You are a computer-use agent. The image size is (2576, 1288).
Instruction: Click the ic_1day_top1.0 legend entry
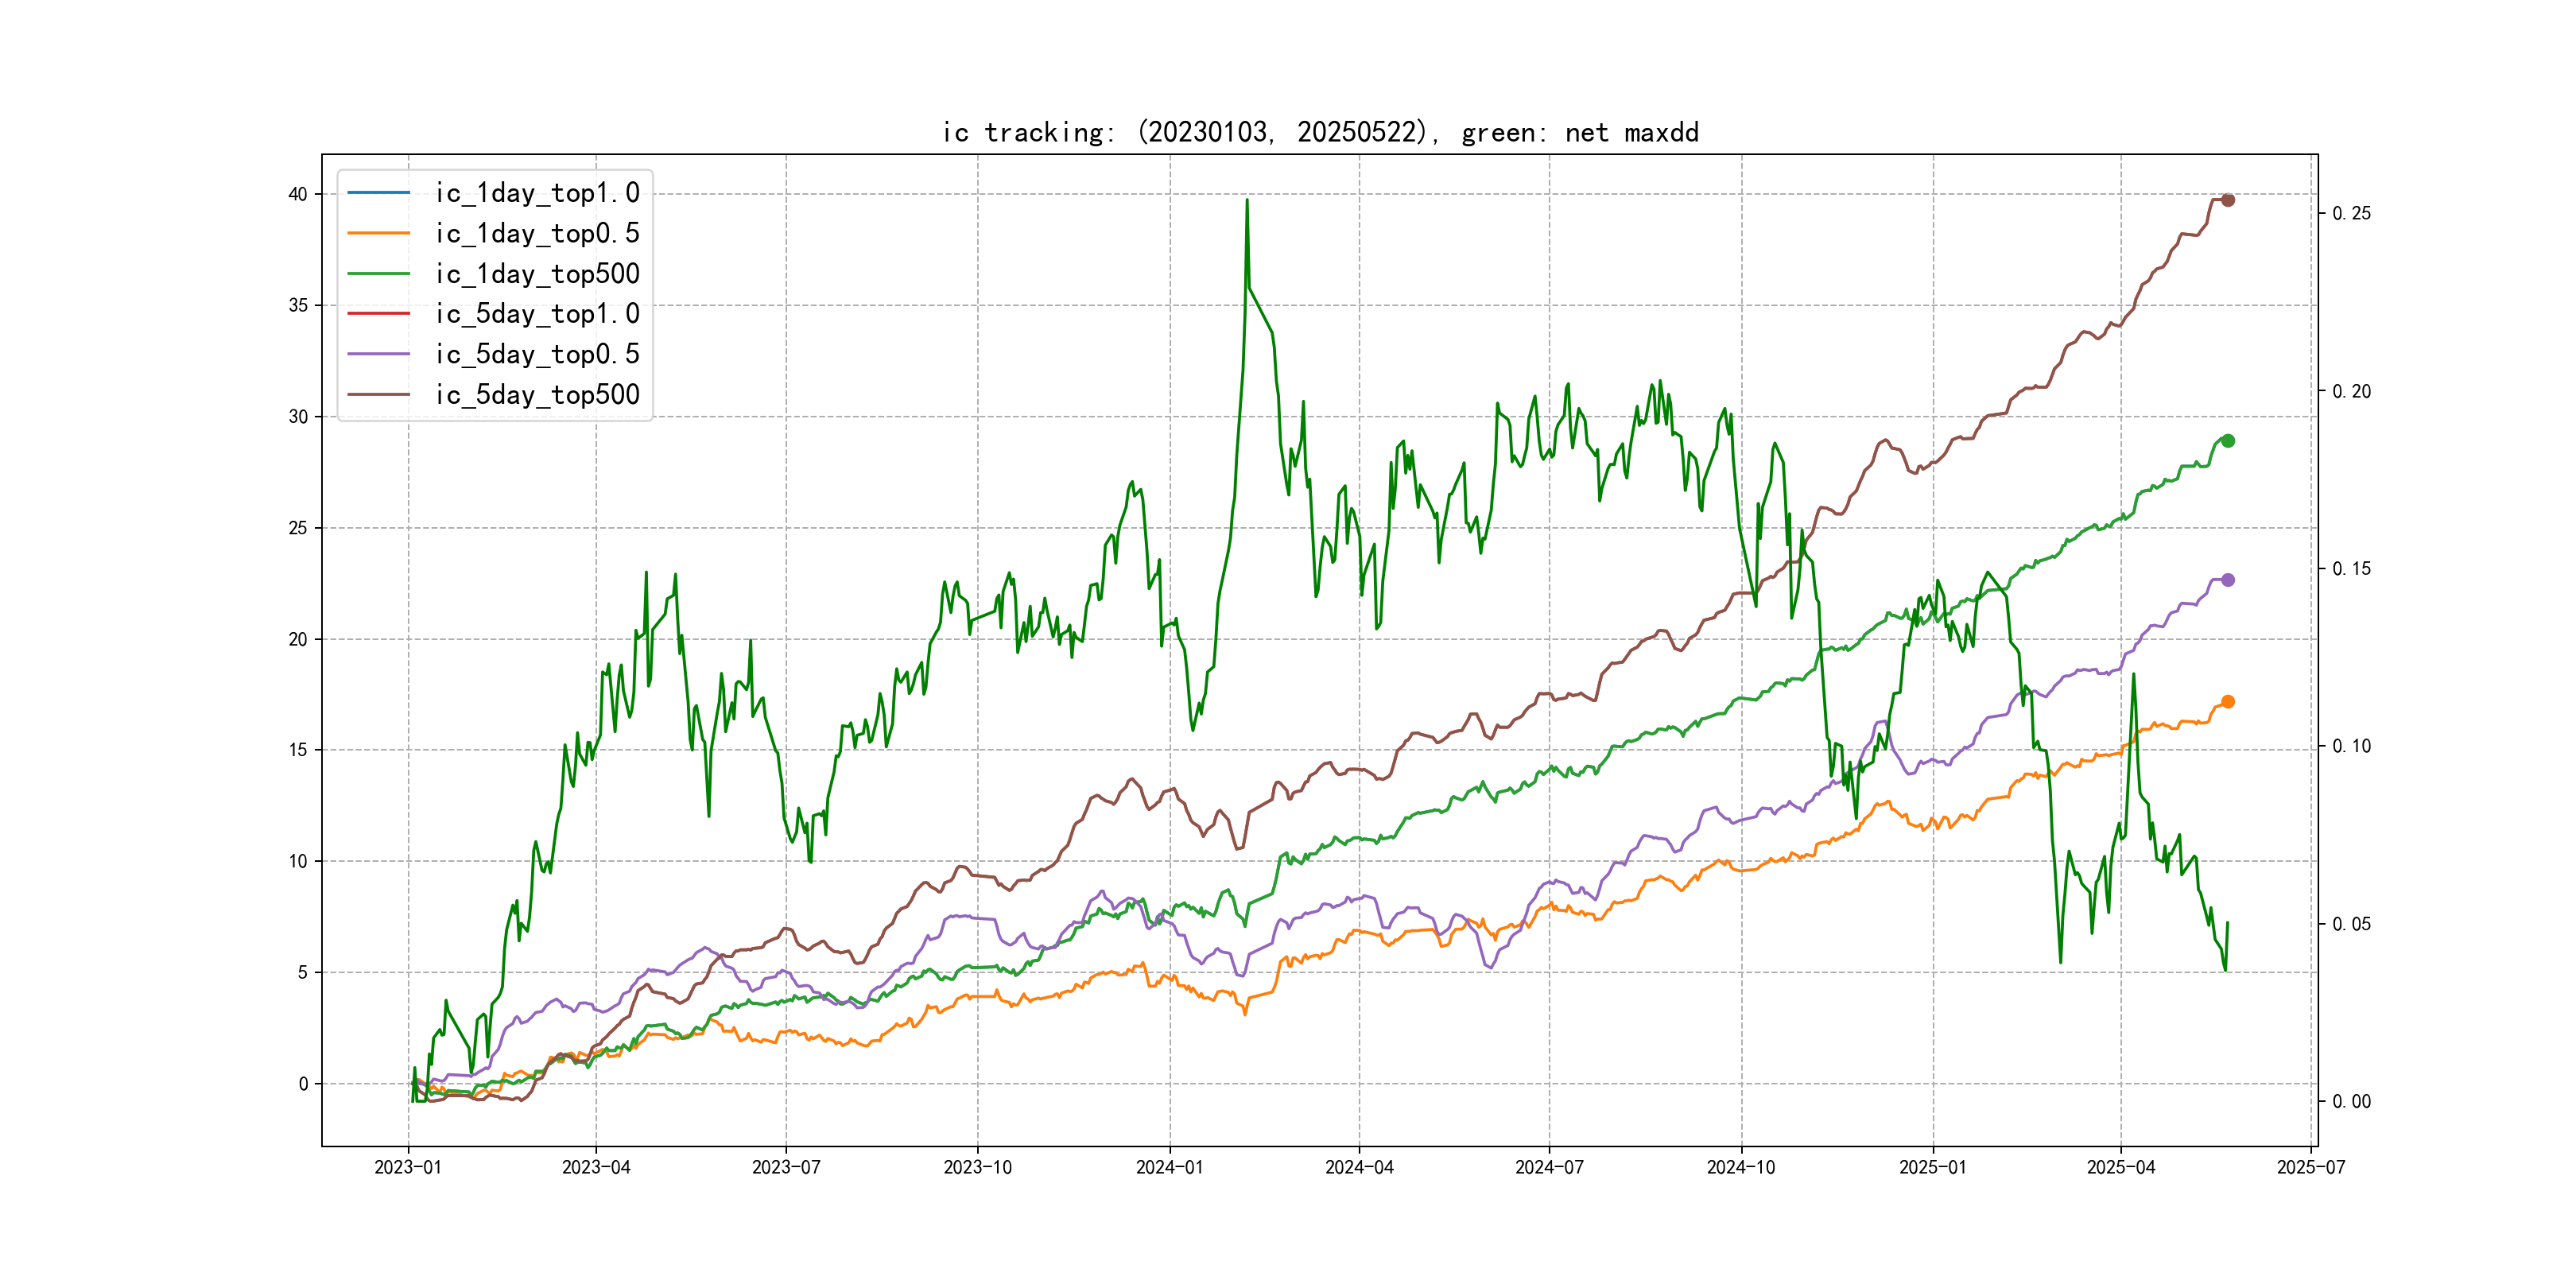click(x=536, y=193)
